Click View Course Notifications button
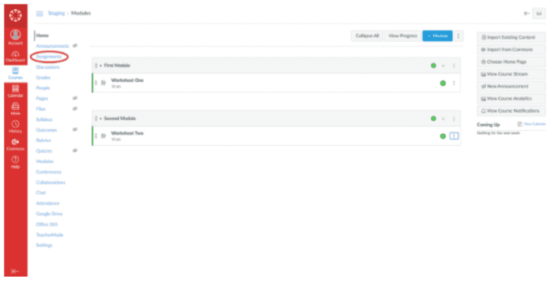This screenshot has width=554, height=283. click(511, 111)
